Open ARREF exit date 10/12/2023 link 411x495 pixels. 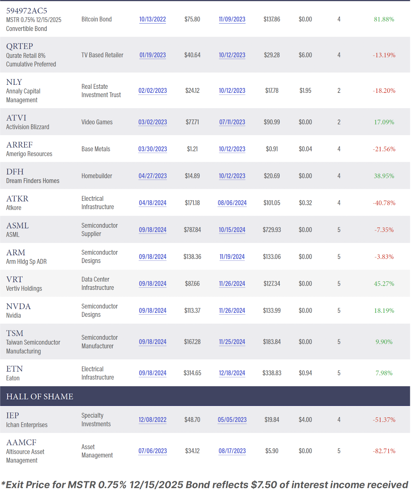tap(232, 149)
